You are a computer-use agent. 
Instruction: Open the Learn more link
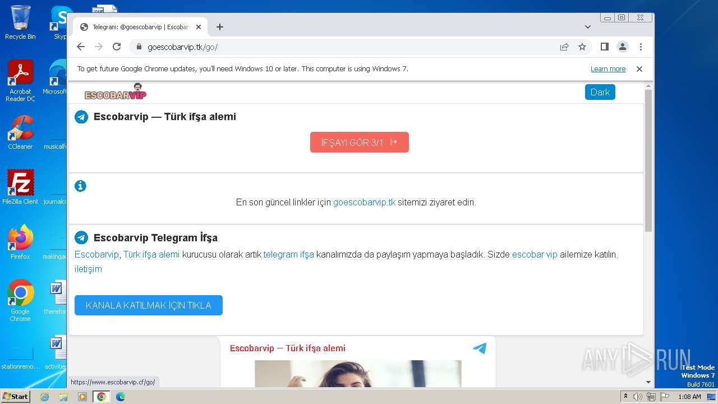[608, 69]
